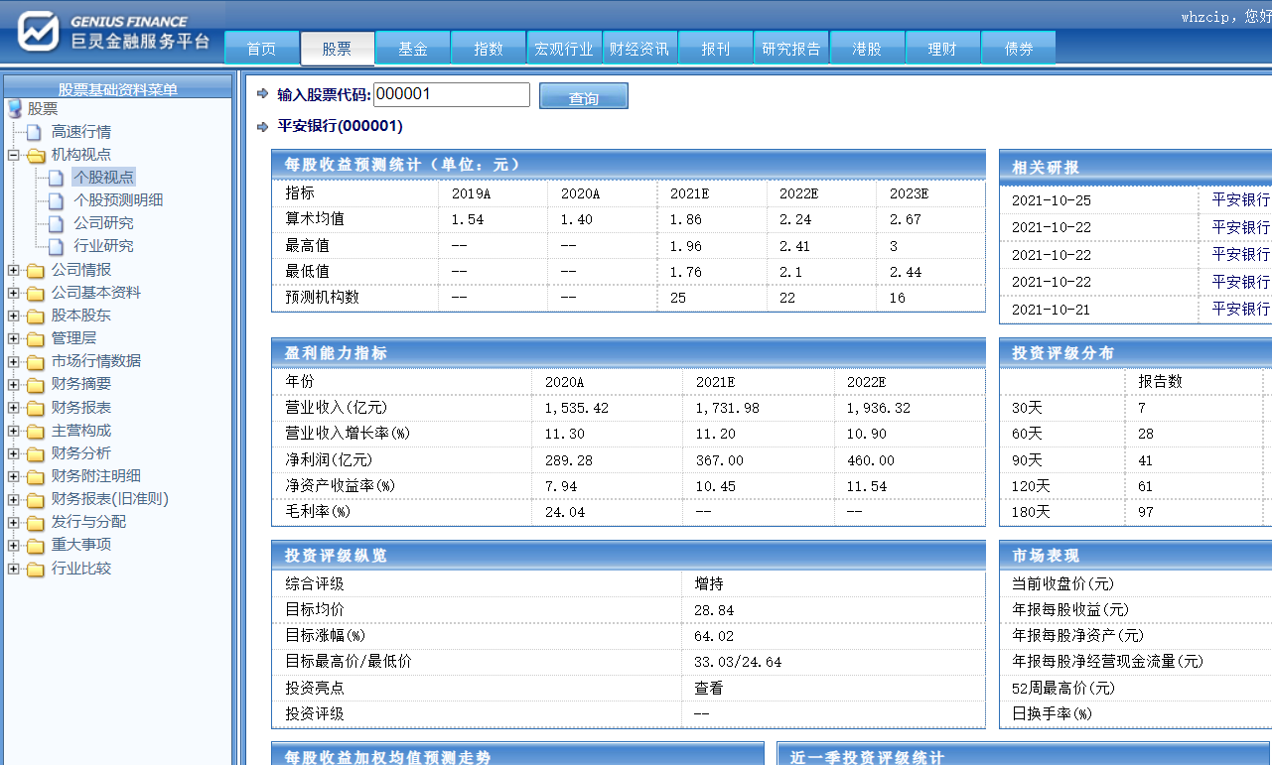1272x765 pixels.
Task: Click the 预测机构数 value 25
Action: (678, 298)
